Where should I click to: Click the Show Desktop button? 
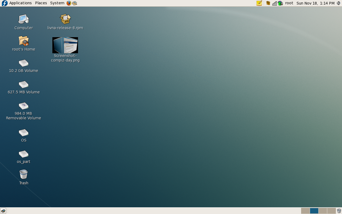click(x=3, y=211)
